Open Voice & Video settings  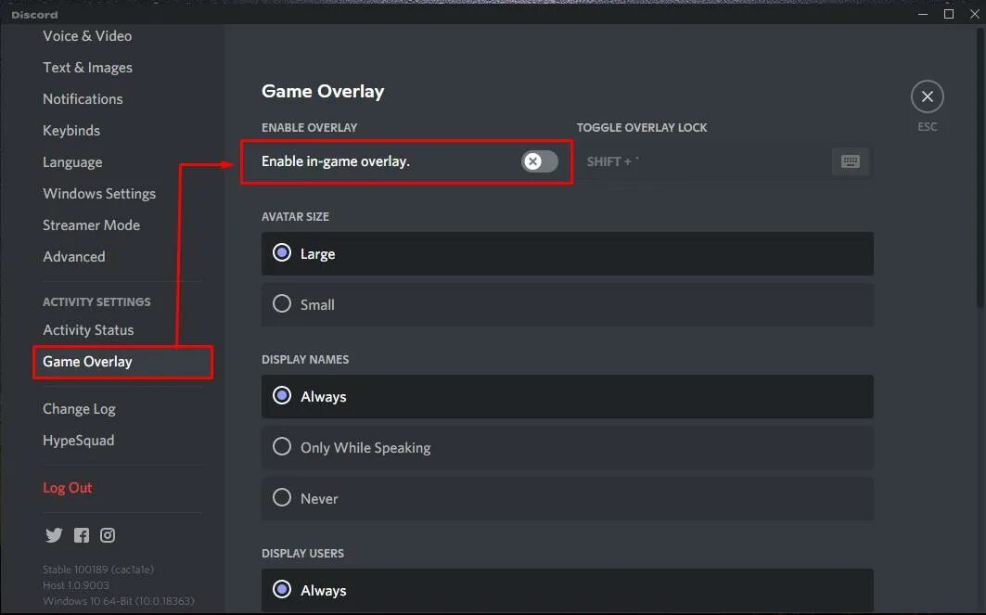(87, 36)
